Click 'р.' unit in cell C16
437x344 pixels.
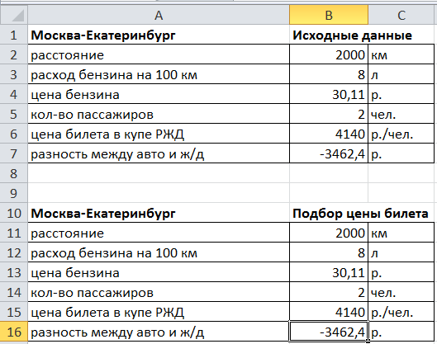376,333
